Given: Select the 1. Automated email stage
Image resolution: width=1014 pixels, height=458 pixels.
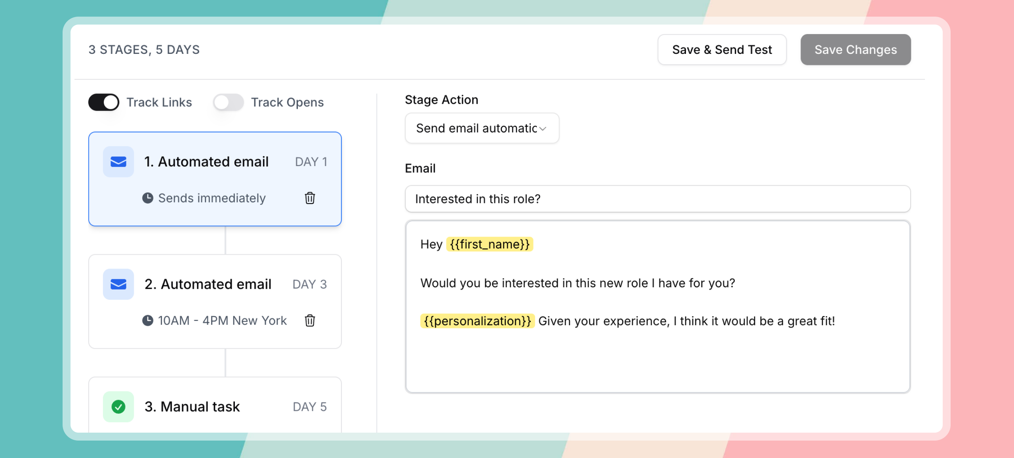Looking at the screenshot, I should [206, 162].
